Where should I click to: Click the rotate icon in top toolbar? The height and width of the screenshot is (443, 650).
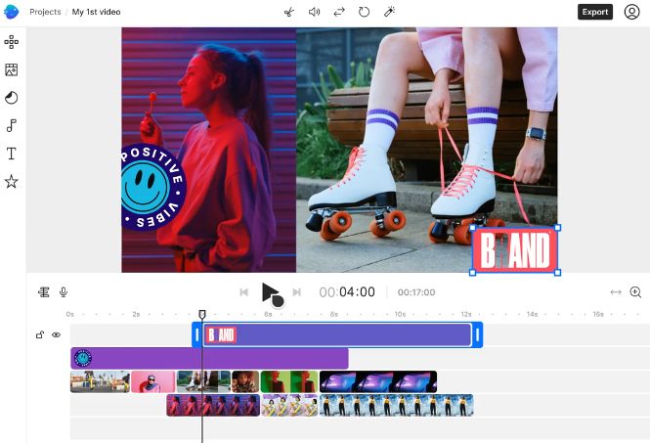pos(364,12)
